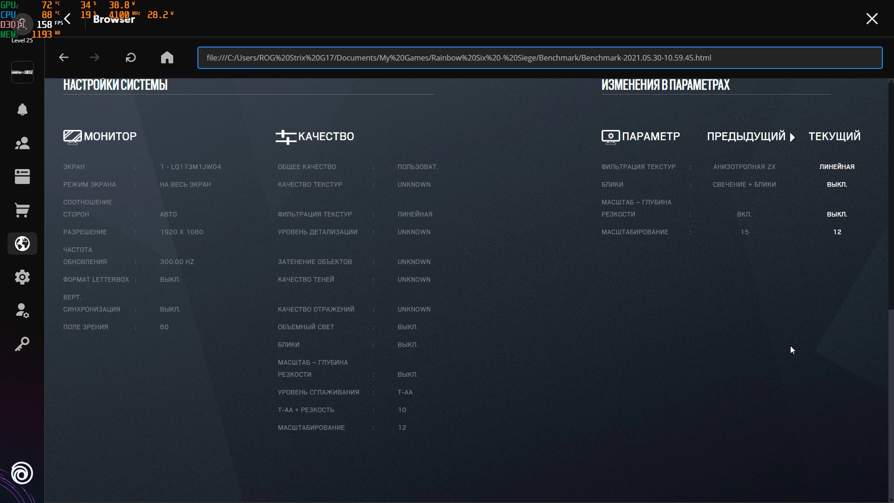
Task: Click the Качество sliders icon
Action: (x=285, y=137)
